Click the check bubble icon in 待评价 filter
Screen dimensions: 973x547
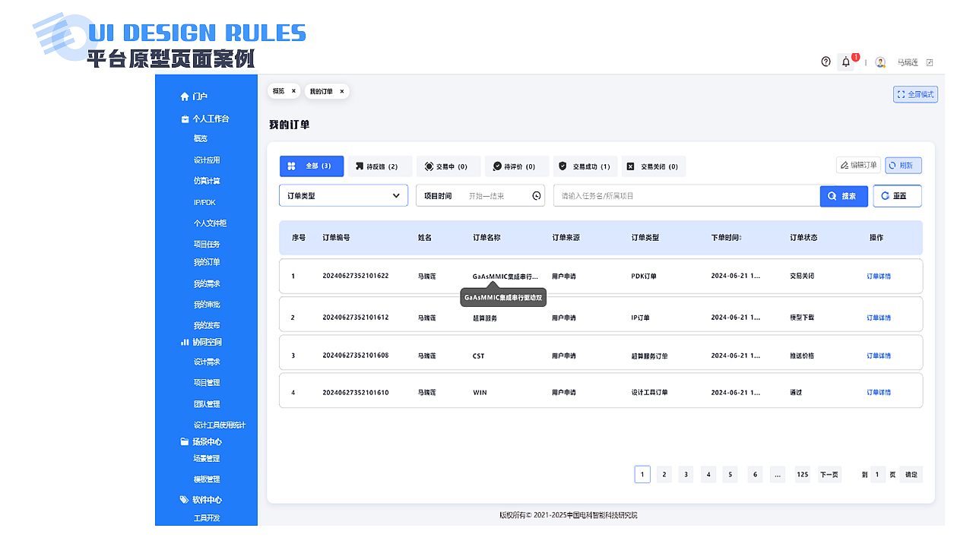tap(497, 166)
